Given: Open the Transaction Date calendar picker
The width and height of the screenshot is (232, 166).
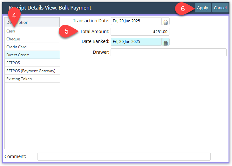Looking at the screenshot, I should [x=166, y=21].
